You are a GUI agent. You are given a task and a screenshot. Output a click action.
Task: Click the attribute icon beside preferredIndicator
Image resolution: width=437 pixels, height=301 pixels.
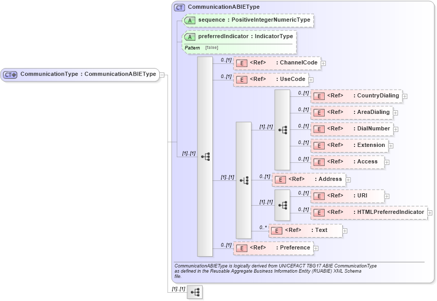coord(190,37)
